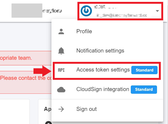Image resolution: width=168 pixels, height=124 pixels.
Task: Click Standard badge beside CloudSign integration
Action: pyautogui.click(x=144, y=89)
